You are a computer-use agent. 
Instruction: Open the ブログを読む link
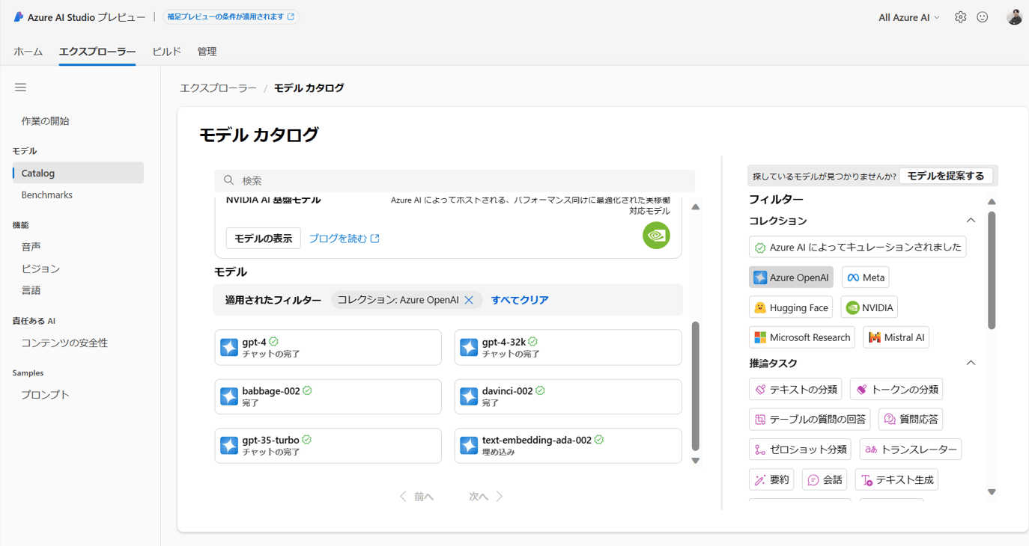[344, 239]
